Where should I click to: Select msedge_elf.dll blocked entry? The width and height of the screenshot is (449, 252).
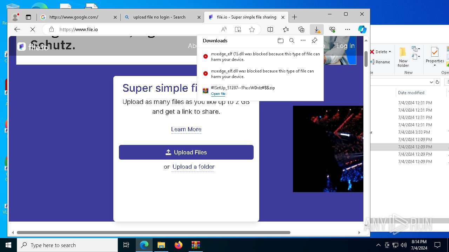(260, 73)
